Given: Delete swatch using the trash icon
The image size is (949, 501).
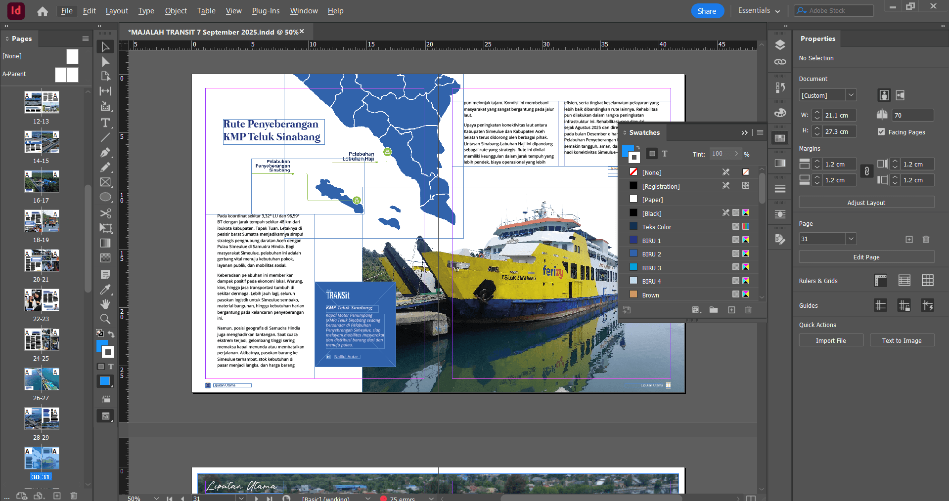Looking at the screenshot, I should point(748,310).
